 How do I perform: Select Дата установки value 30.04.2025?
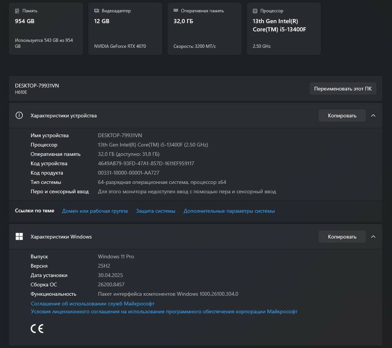(110, 275)
